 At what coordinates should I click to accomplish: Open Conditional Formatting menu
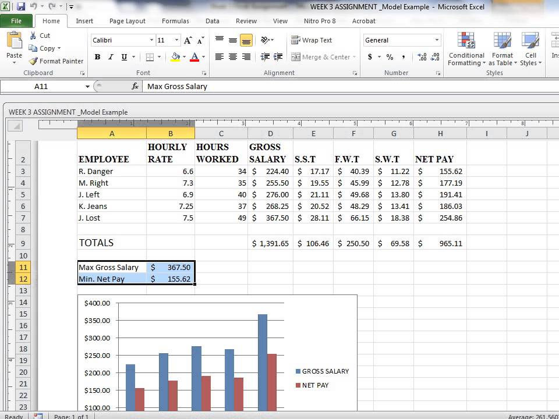point(466,49)
